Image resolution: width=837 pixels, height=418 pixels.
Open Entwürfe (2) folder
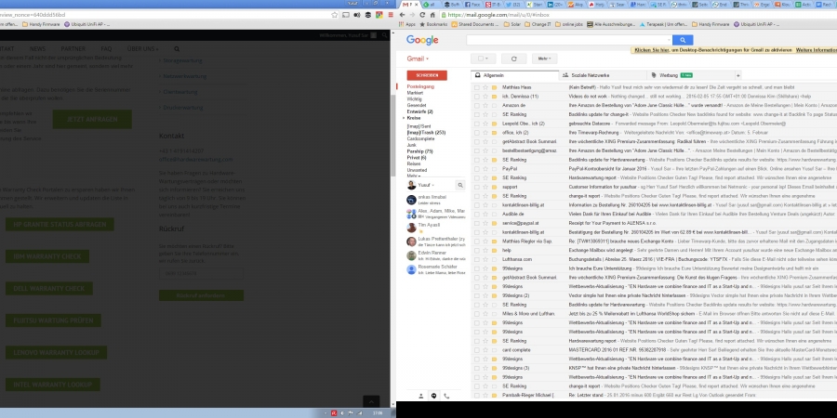click(420, 111)
